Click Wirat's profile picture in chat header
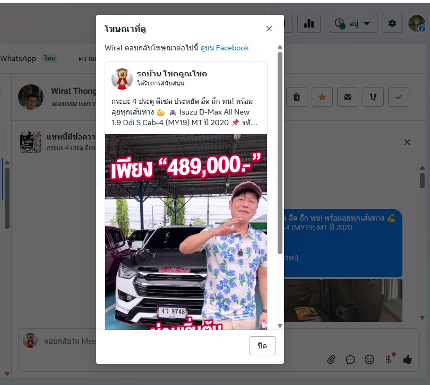 tap(31, 97)
